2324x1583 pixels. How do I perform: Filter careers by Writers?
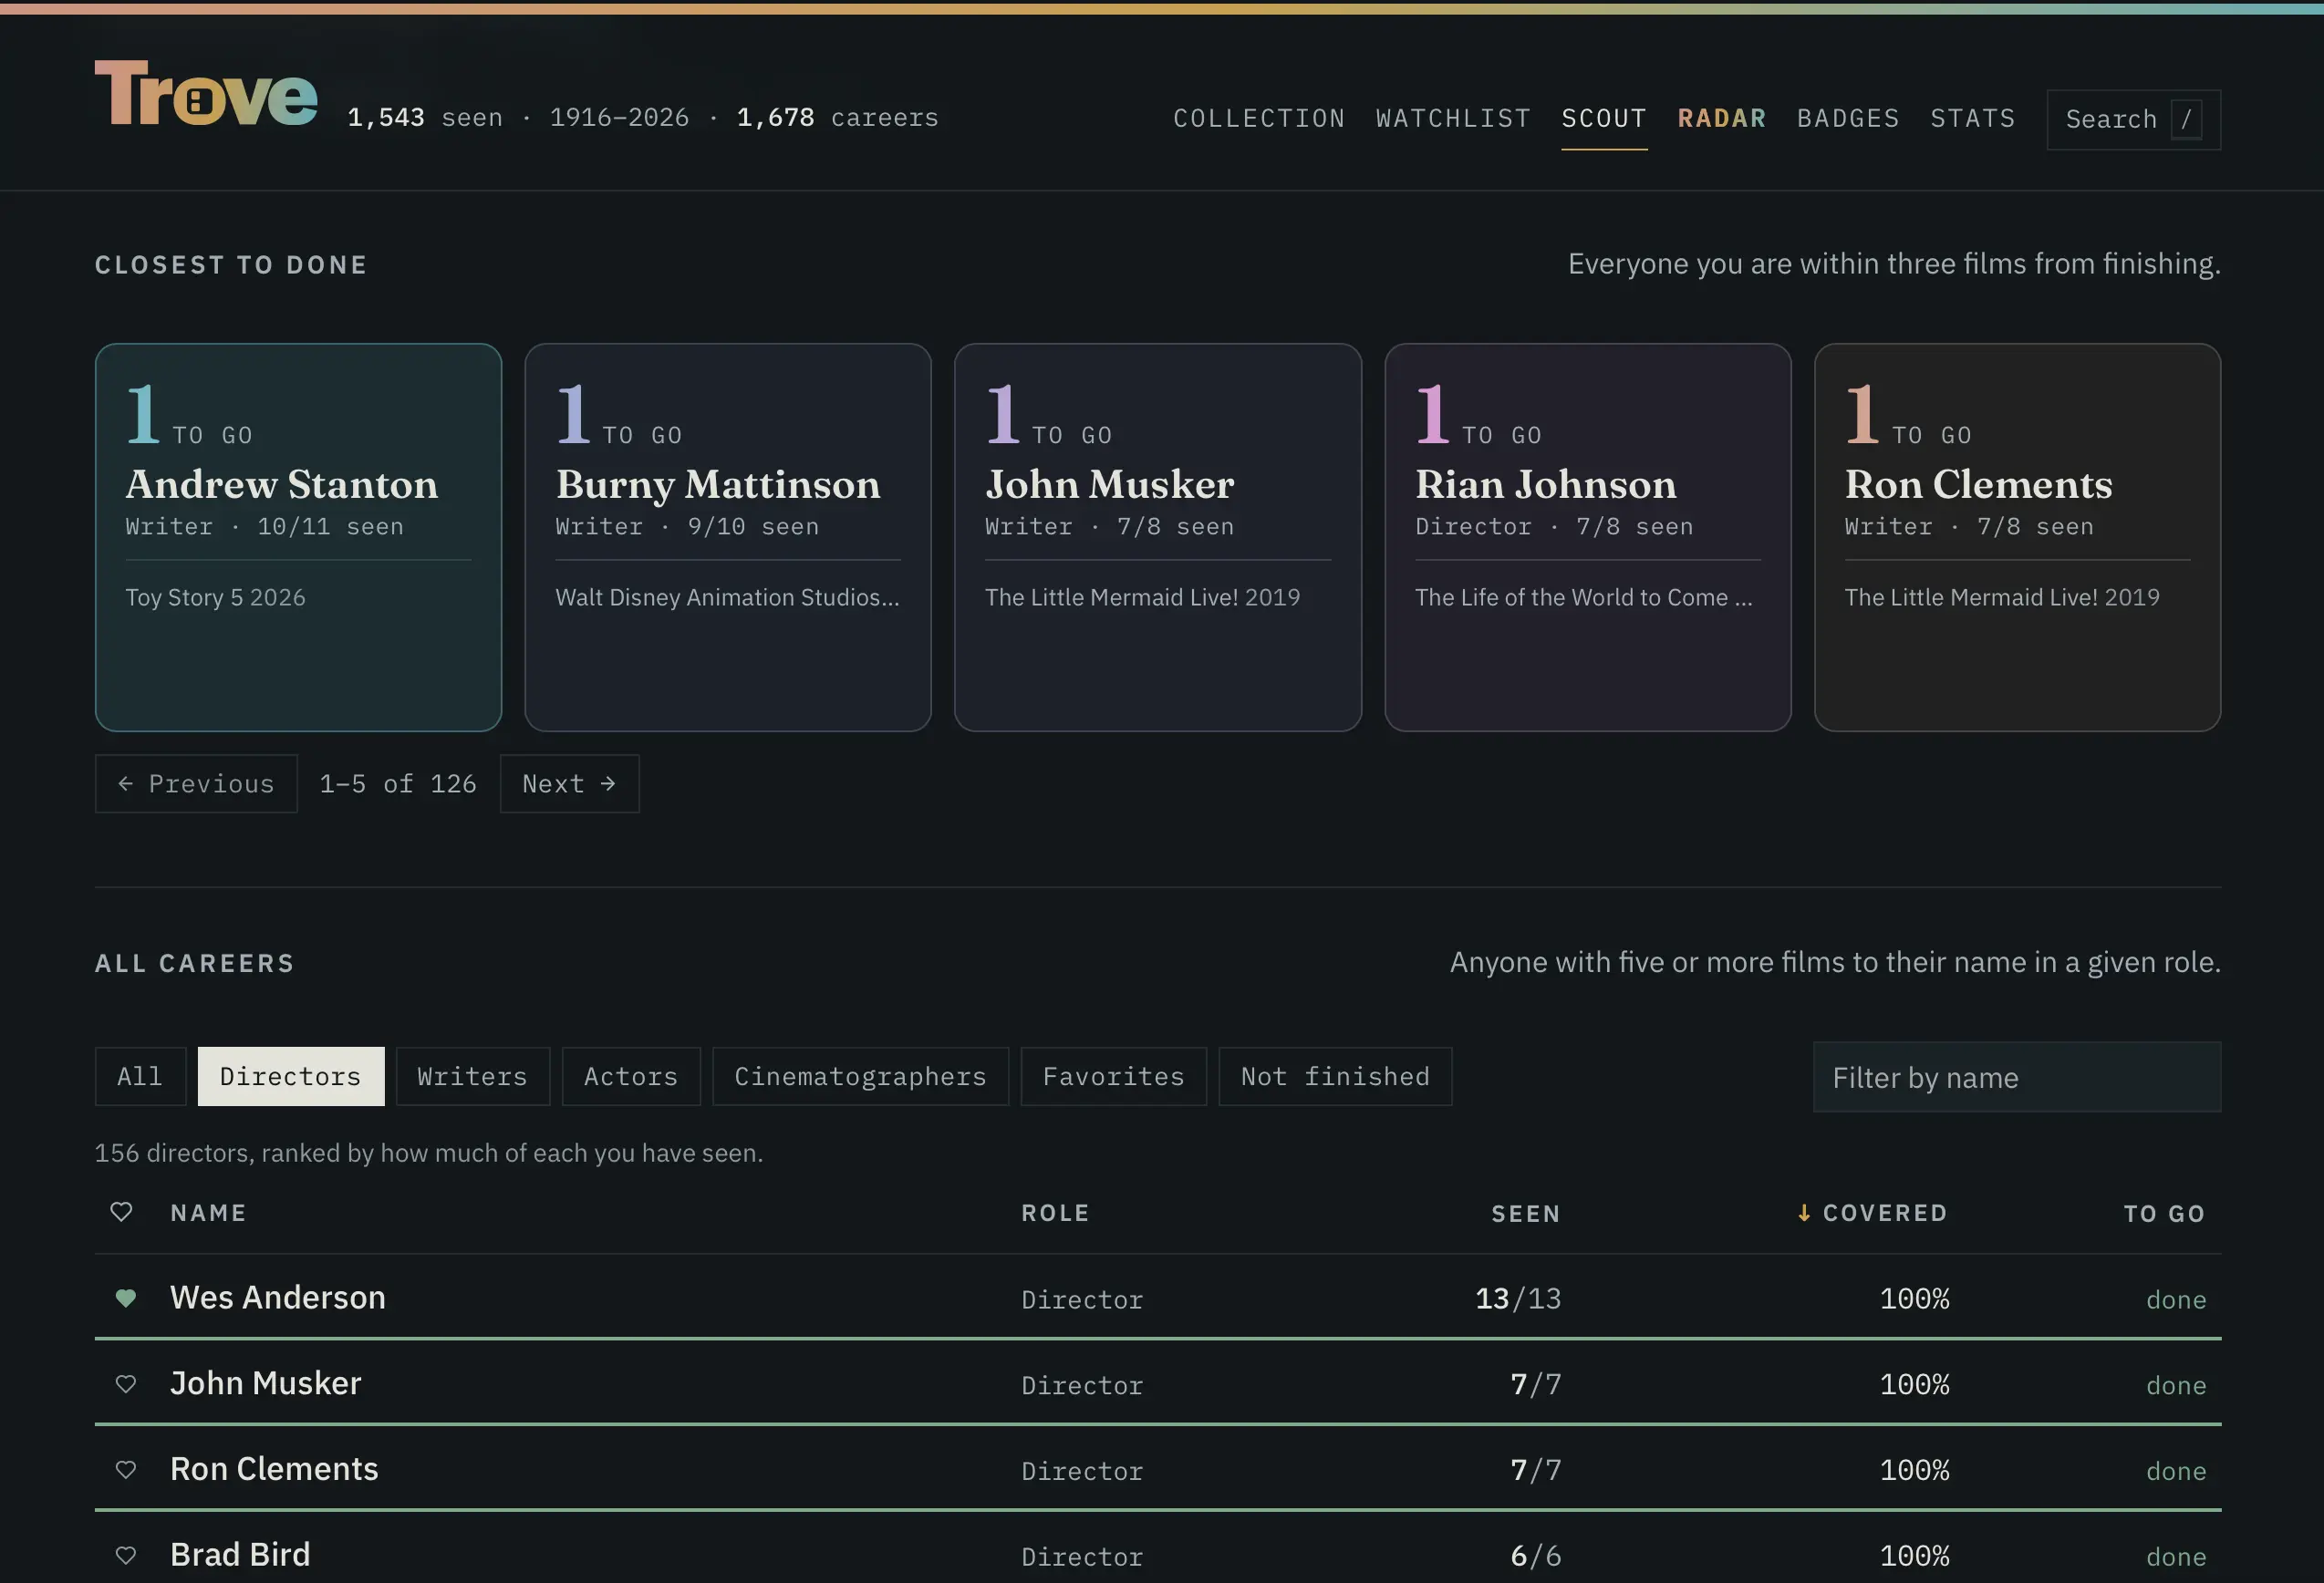pos(472,1077)
